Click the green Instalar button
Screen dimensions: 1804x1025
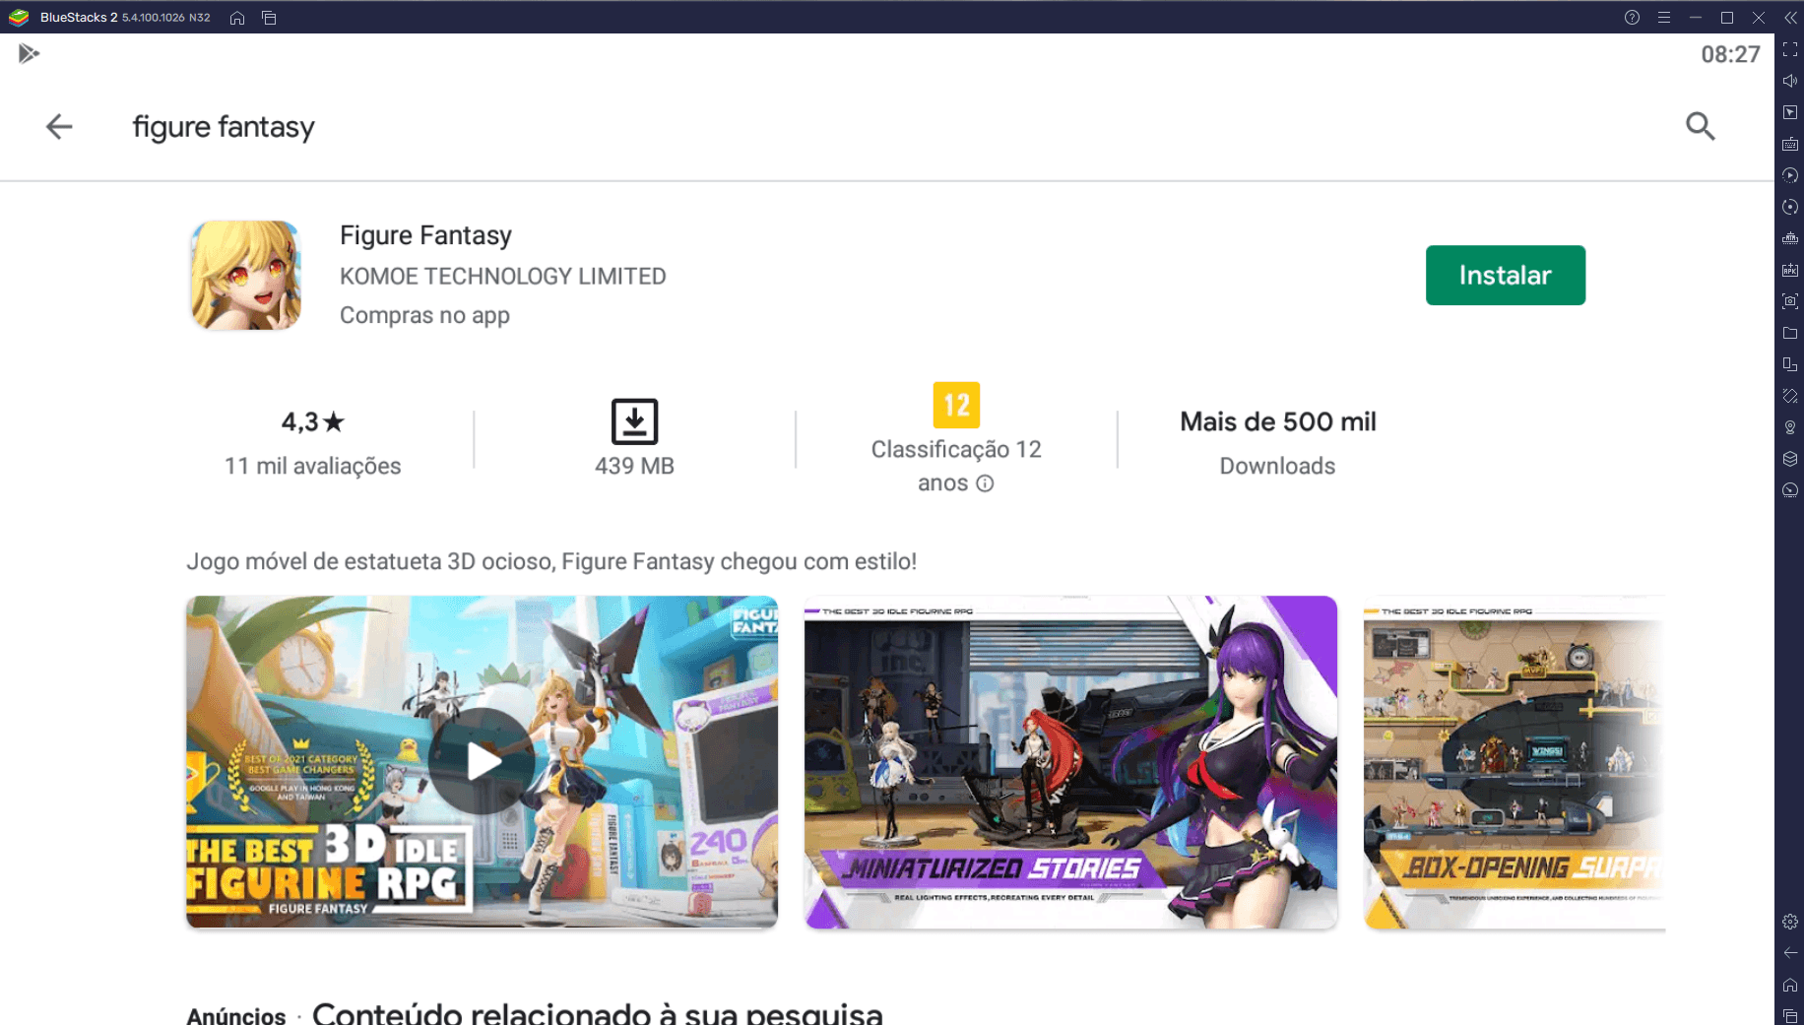1505,275
